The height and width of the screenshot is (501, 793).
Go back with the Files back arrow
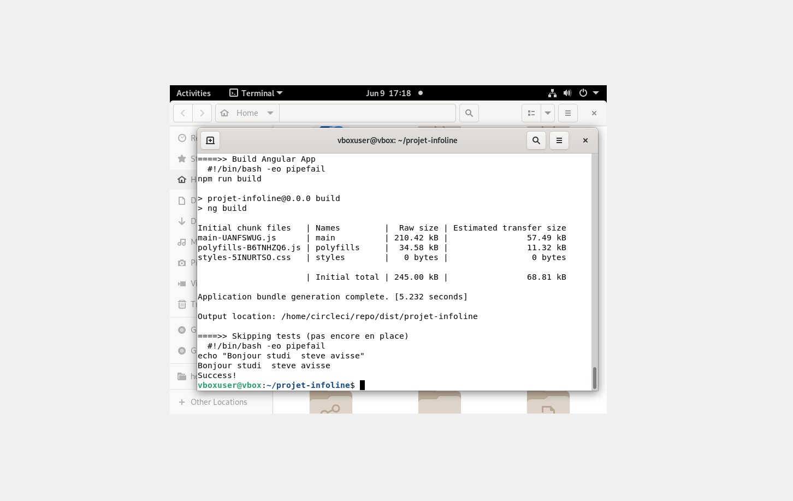[183, 113]
